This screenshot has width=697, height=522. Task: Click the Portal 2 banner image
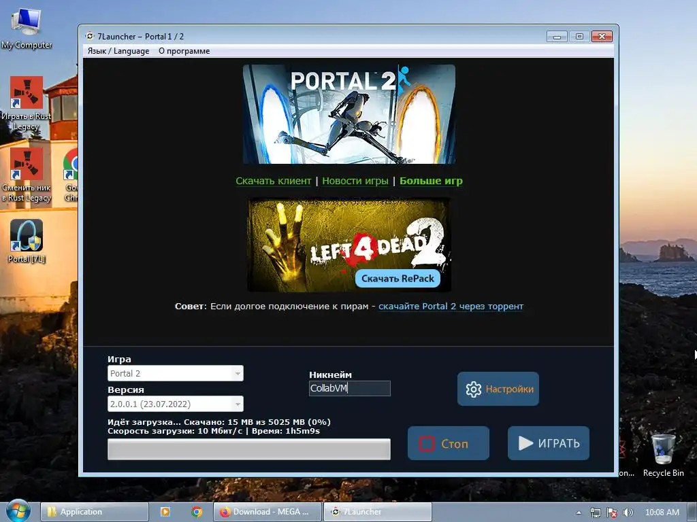tap(349, 114)
